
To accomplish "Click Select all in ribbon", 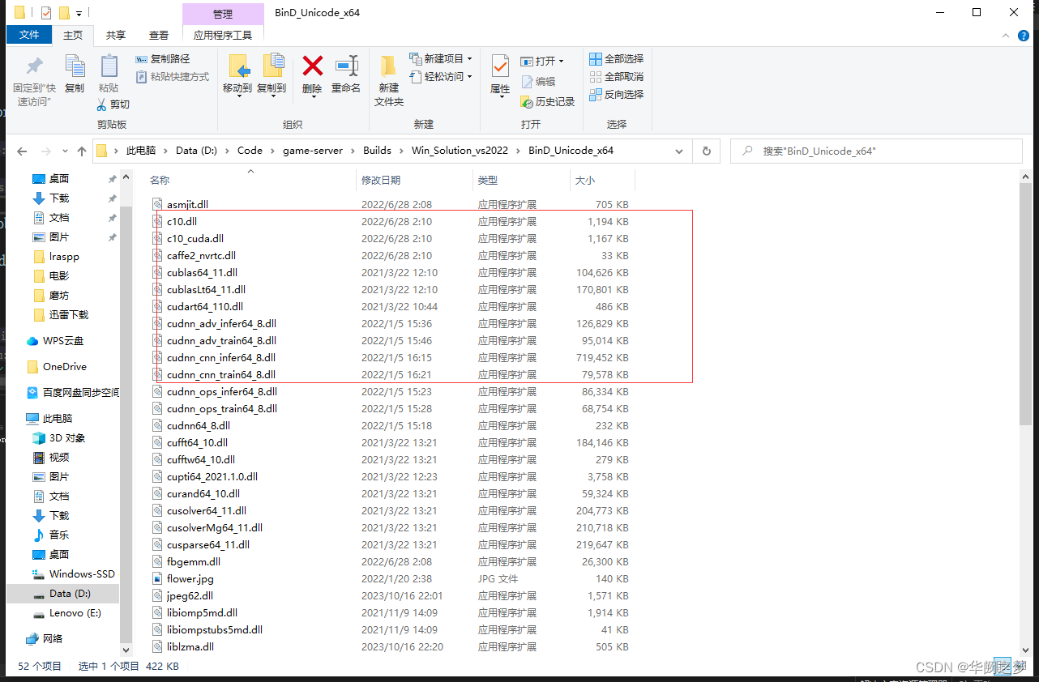I will (616, 59).
